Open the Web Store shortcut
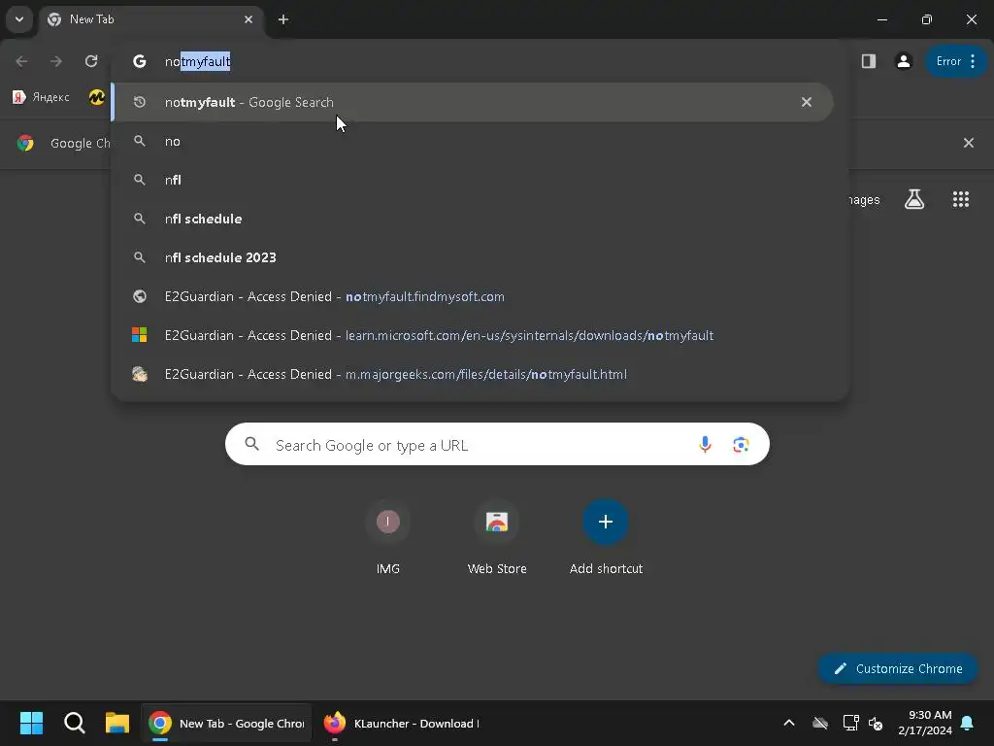Image resolution: width=994 pixels, height=746 pixels. [x=497, y=536]
